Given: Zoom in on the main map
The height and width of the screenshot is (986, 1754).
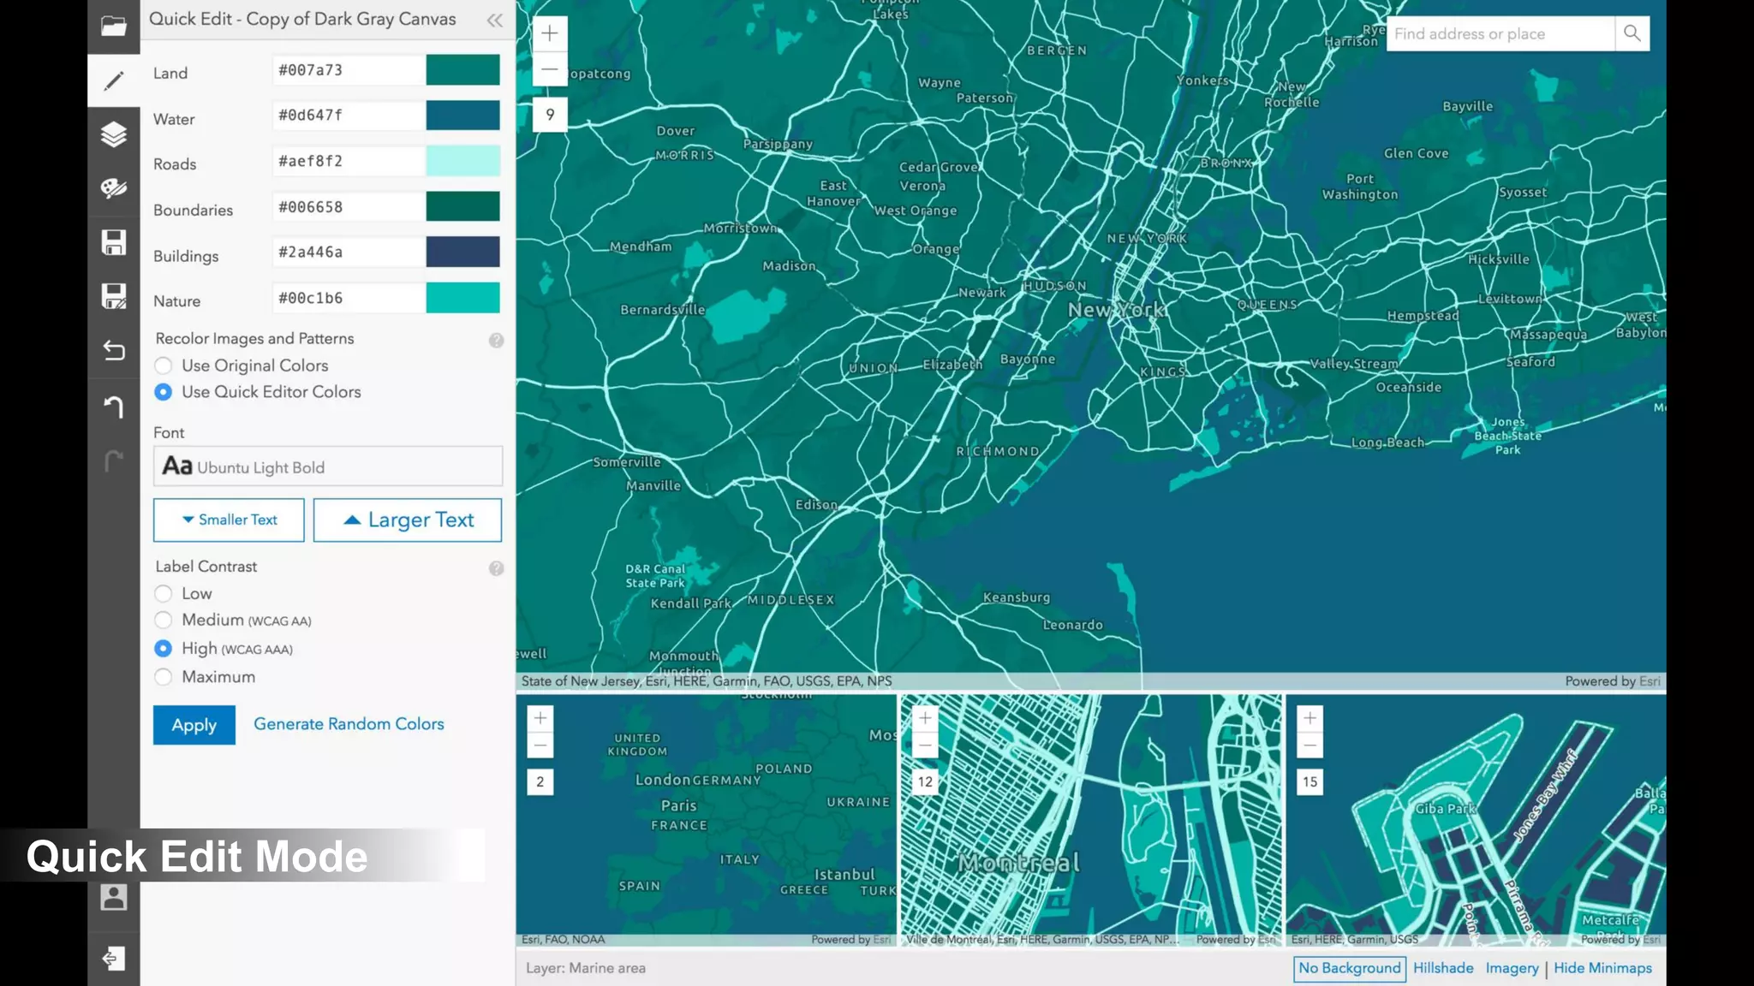Looking at the screenshot, I should click(550, 33).
